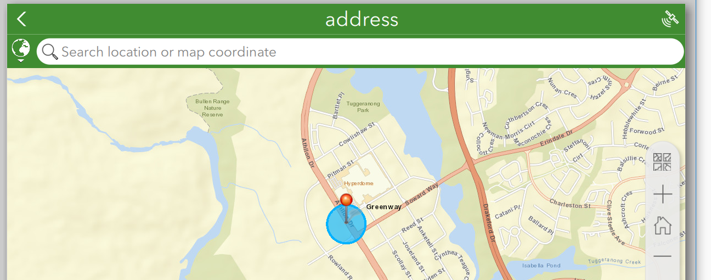Viewport: 711px width, 280px height.
Task: Click the magnifier search icon
Action: point(50,52)
